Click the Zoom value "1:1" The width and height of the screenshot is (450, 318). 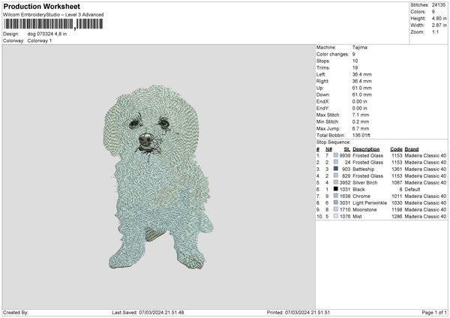435,31
